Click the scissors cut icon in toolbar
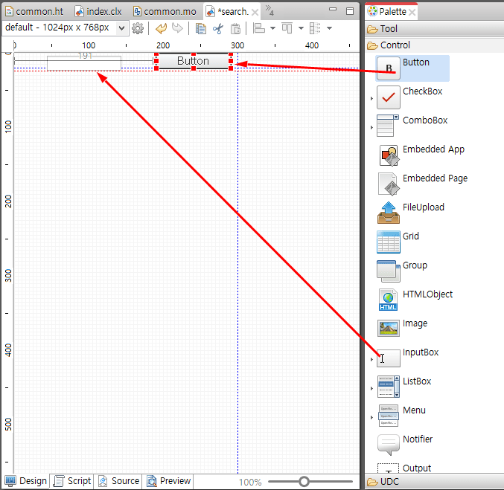504x490 pixels. [x=217, y=28]
